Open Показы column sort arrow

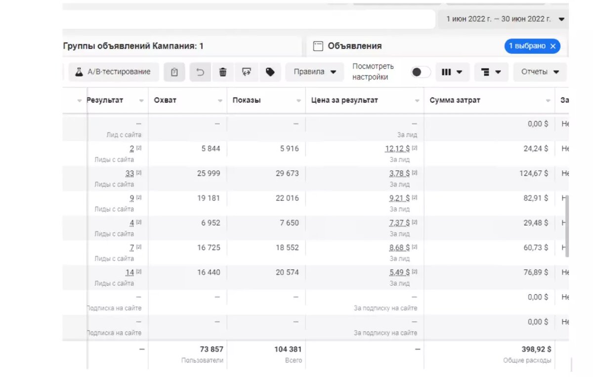(x=298, y=101)
